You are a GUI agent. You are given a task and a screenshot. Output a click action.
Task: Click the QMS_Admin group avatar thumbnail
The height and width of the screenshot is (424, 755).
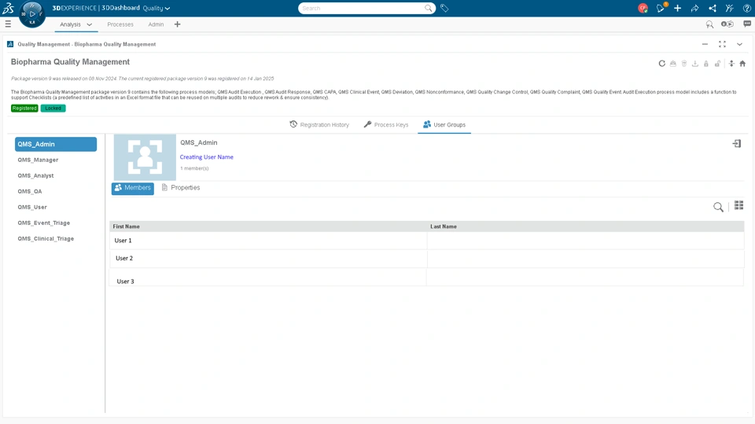point(145,157)
